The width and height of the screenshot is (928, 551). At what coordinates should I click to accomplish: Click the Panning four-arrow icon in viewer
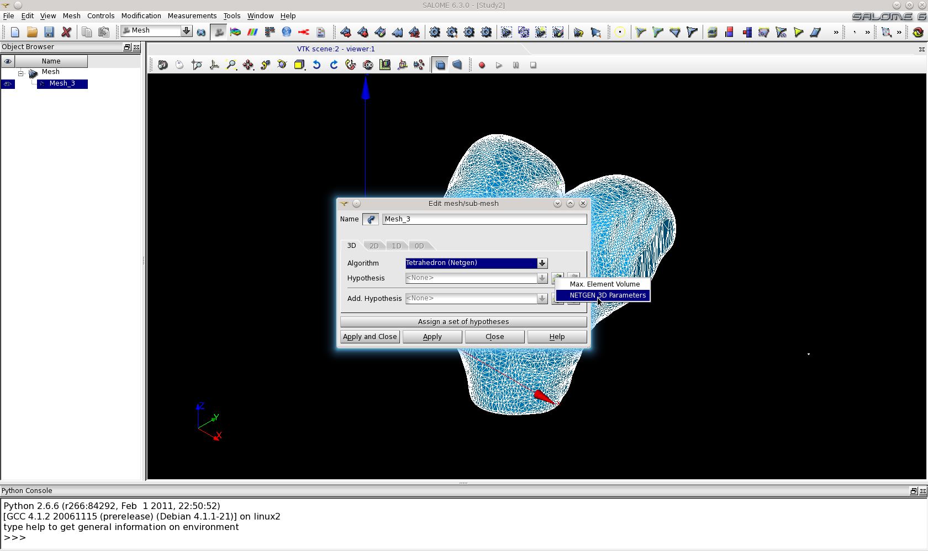[249, 65]
